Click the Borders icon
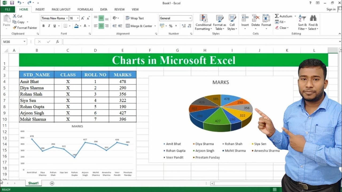 (x=65, y=26)
